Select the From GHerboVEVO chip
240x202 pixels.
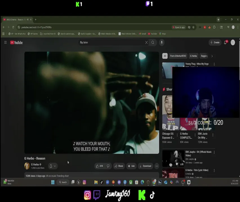(178, 56)
